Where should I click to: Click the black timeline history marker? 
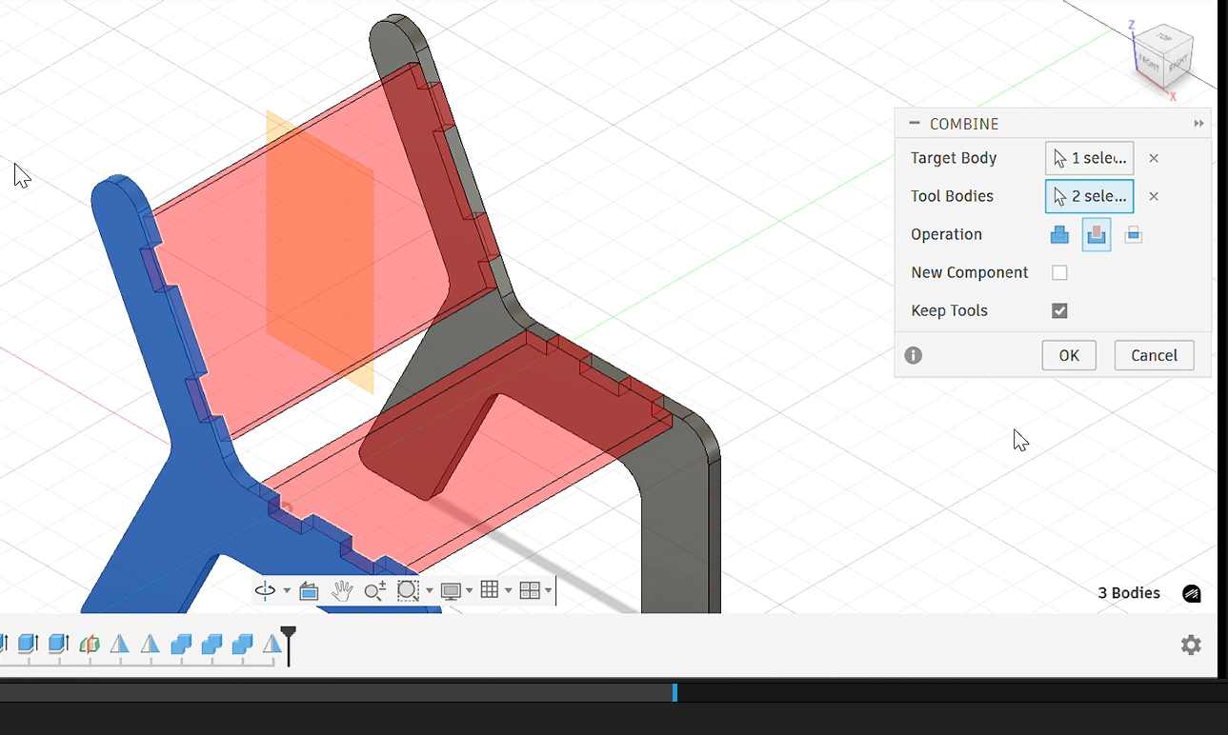point(289,646)
